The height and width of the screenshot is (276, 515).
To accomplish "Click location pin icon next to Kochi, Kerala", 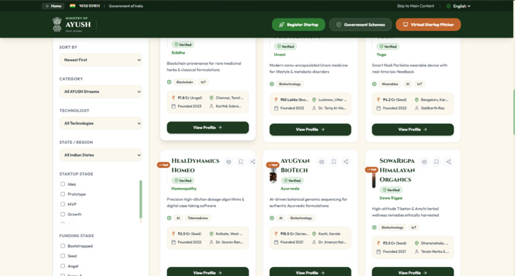I will [314, 234].
